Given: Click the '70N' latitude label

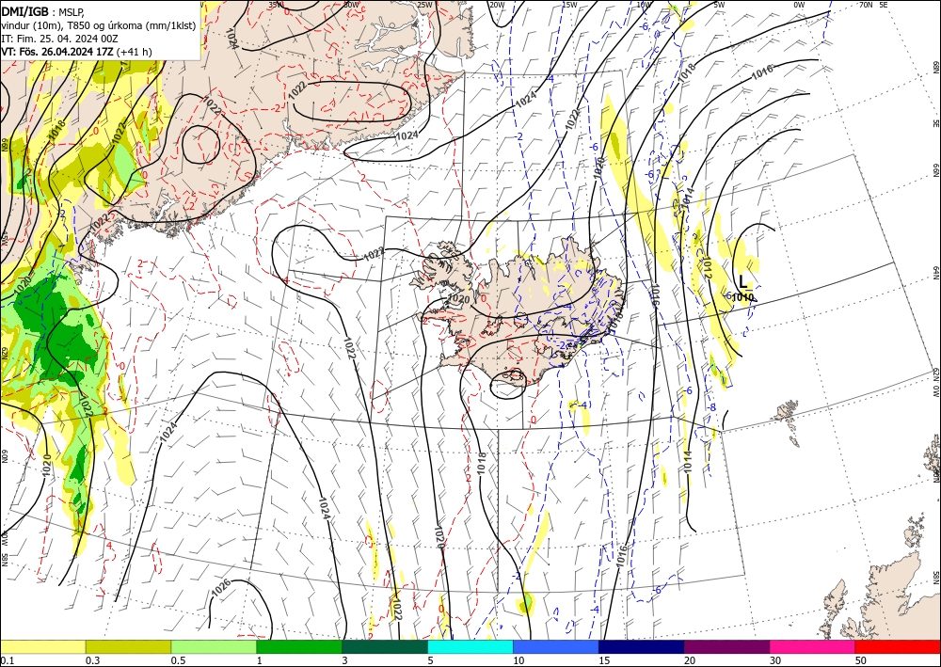Looking at the screenshot, I should click(866, 5).
